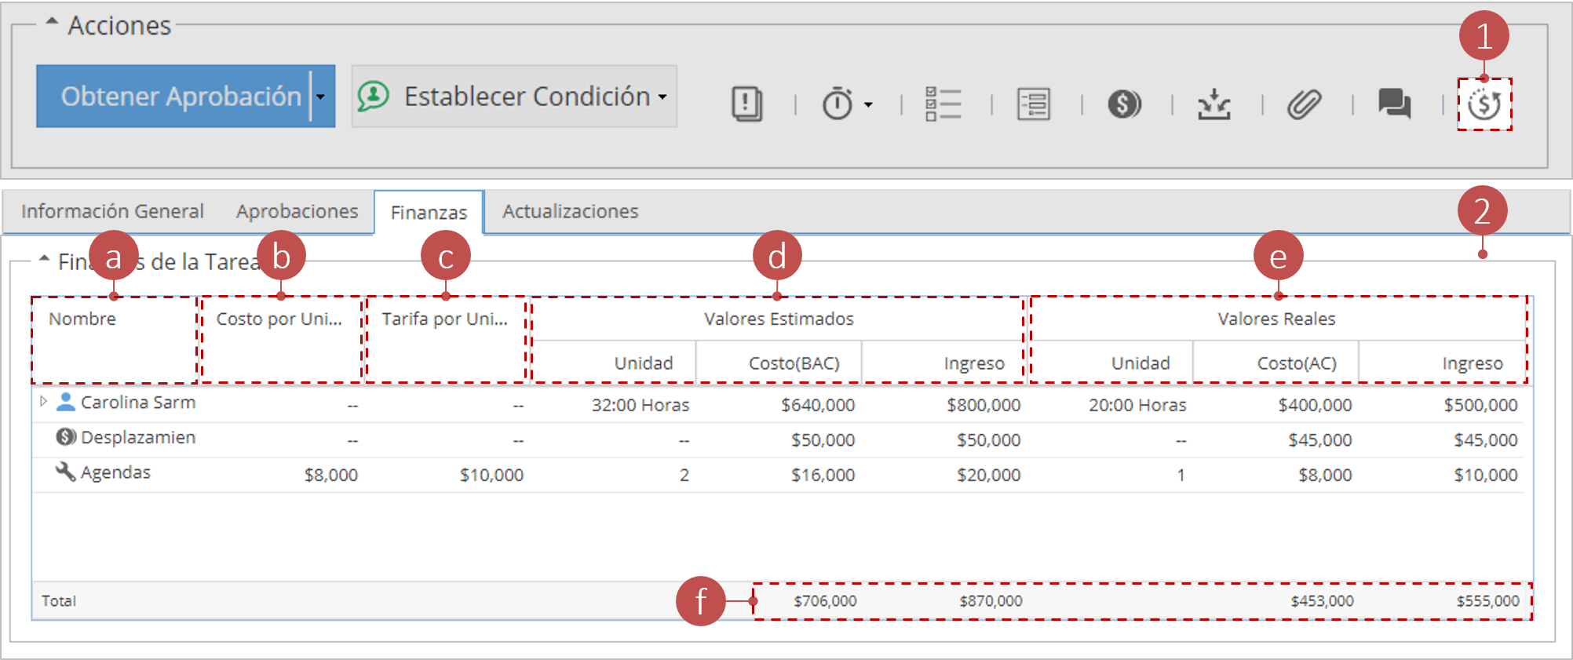
Task: Click the recalculate dollar refresh icon
Action: [1484, 104]
